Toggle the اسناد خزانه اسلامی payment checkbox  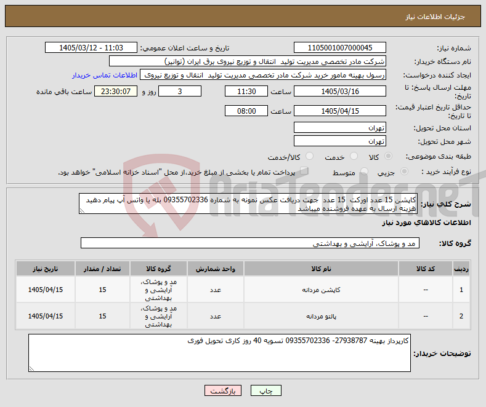[304, 171]
